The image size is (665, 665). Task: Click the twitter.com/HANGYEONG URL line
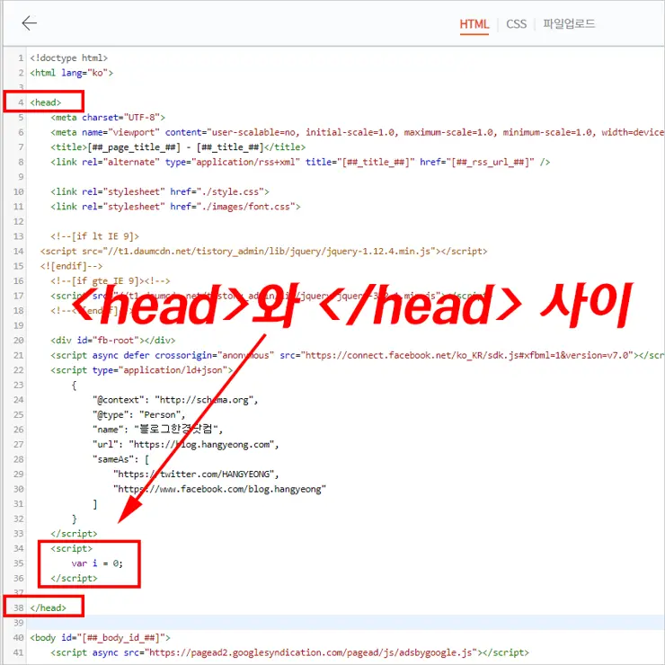click(x=196, y=474)
